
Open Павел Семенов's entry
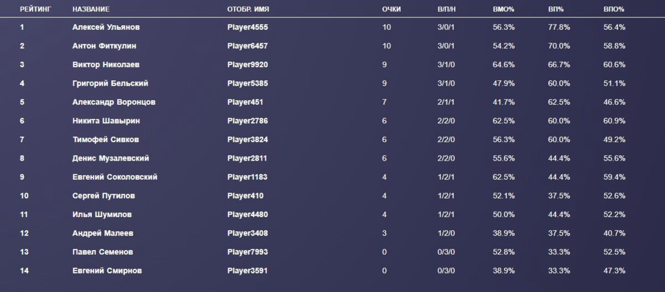[102, 252]
